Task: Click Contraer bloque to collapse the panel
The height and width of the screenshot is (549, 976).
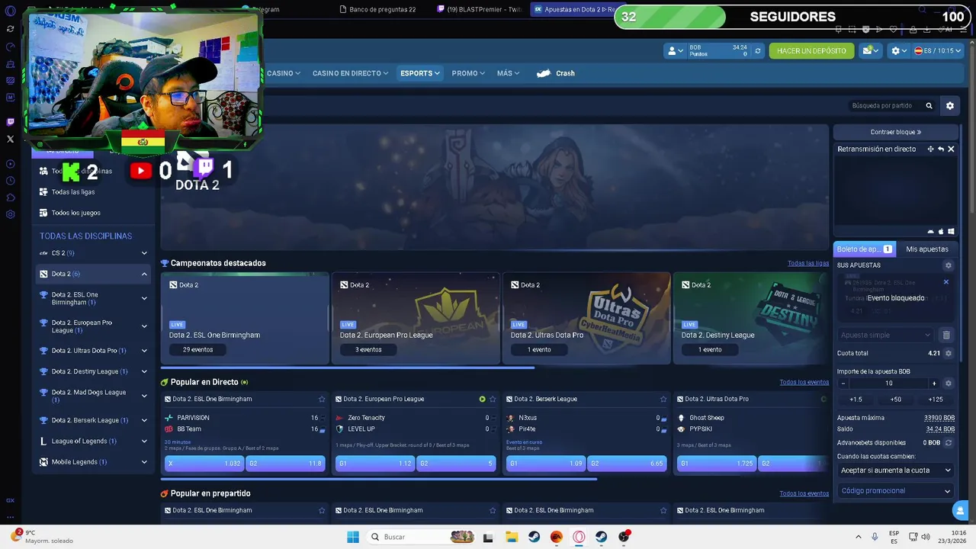Action: [896, 132]
